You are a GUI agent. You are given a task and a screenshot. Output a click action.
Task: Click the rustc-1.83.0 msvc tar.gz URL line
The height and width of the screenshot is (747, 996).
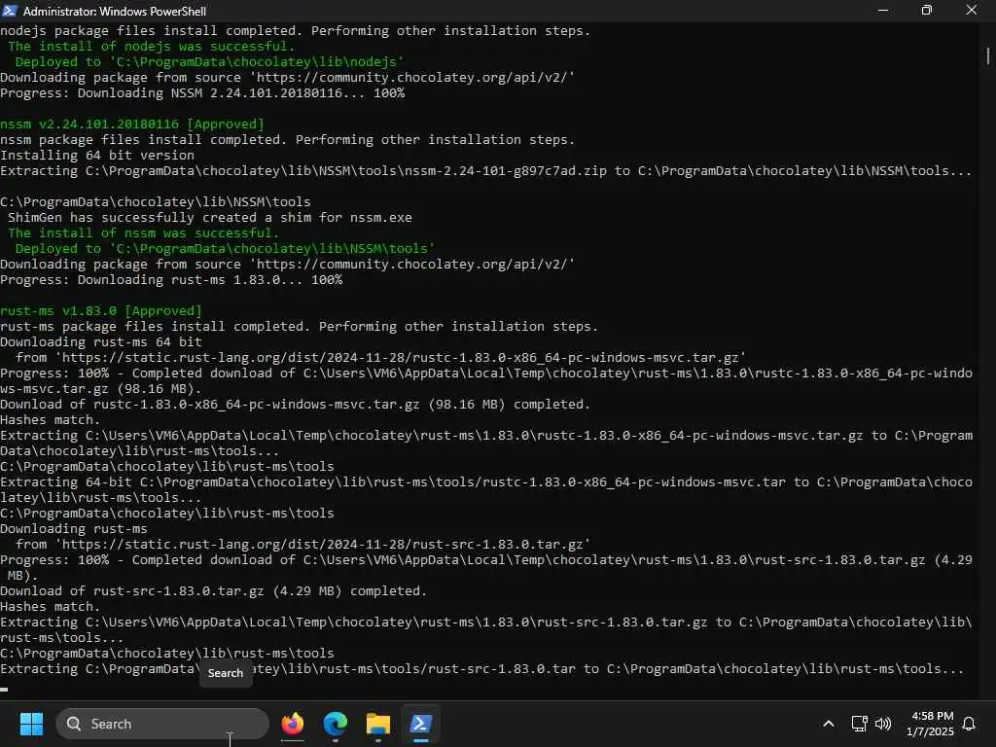381,358
